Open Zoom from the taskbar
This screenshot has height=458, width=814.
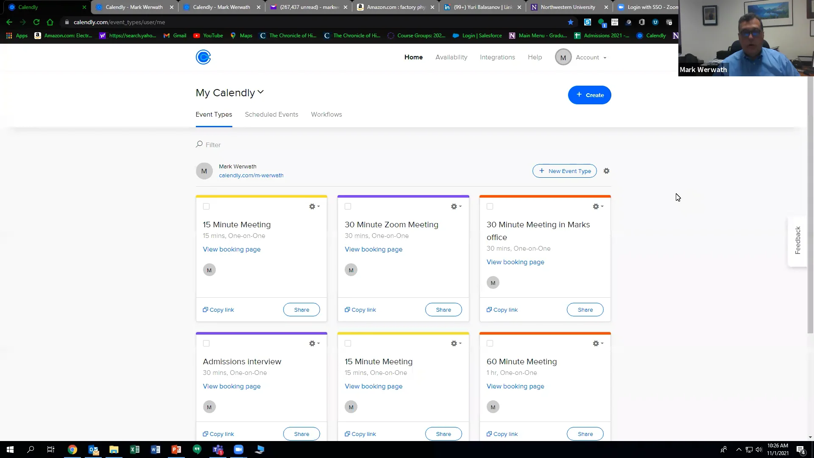point(239,450)
